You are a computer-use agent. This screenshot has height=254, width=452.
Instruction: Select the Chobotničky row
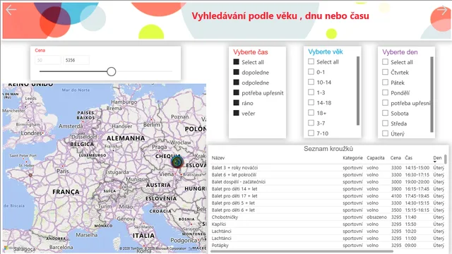[x=328, y=217]
